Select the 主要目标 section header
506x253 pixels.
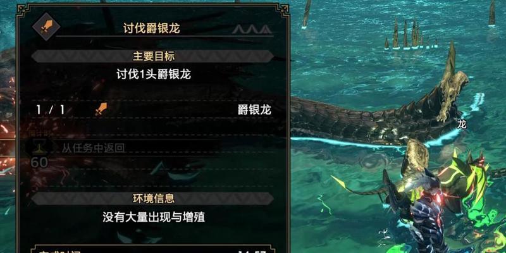(154, 56)
